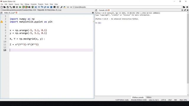189x106 pixels.
Task: Select the Video 25_2.py editor tab
Action: pyautogui.click(x=9, y=13)
